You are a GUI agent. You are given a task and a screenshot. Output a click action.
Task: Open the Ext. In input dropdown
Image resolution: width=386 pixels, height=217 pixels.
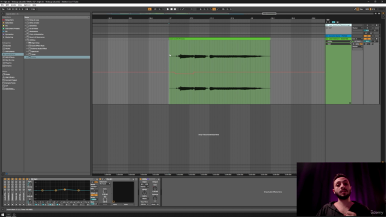(358, 39)
